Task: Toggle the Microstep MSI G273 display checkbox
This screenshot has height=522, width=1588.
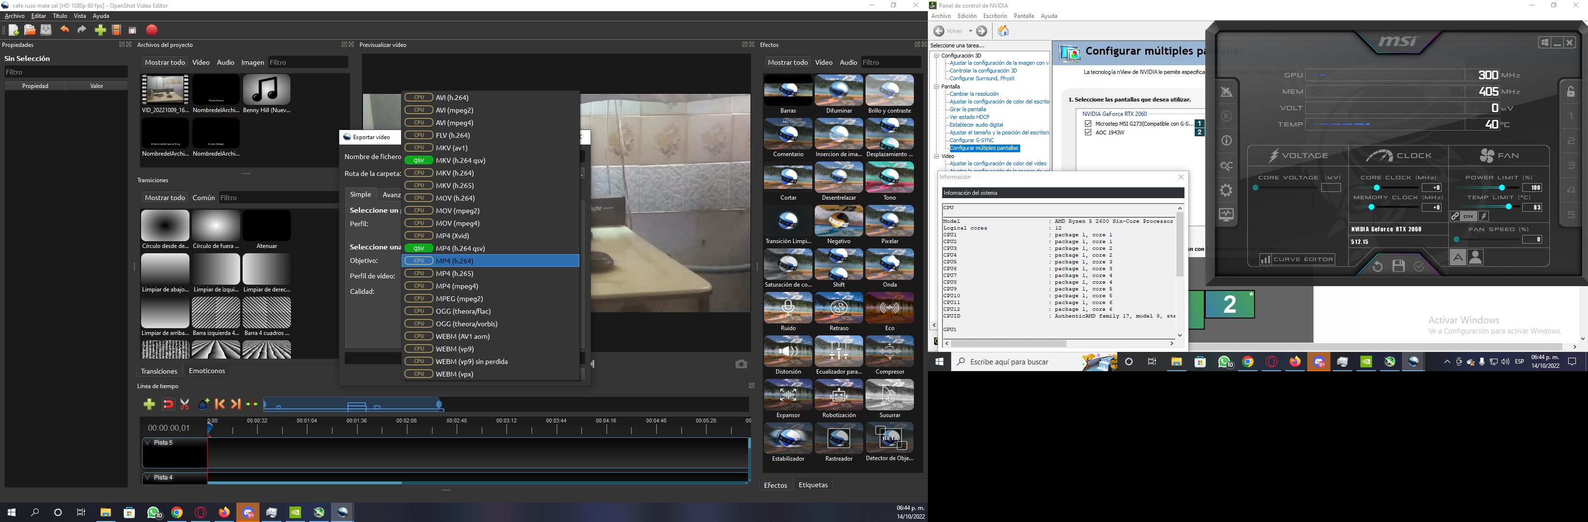Action: [x=1088, y=123]
